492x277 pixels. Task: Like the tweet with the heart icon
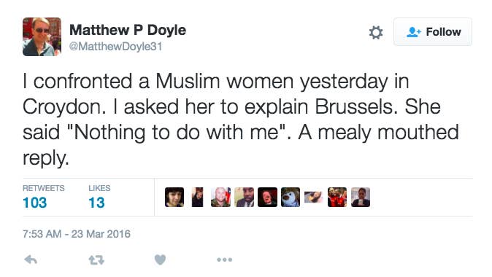(160, 260)
